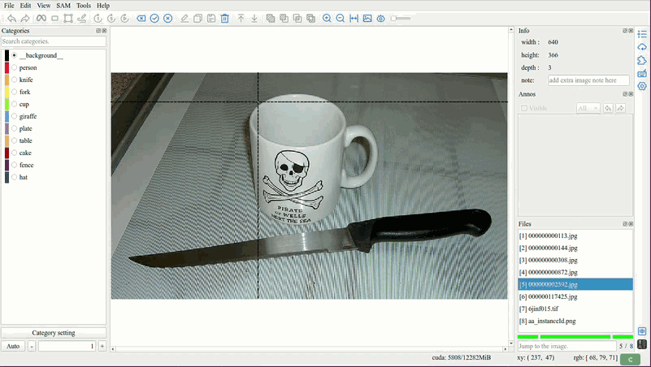Open the File menu
This screenshot has width=651, height=367.
pos(9,6)
